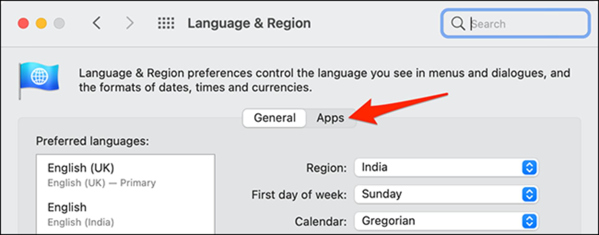Click the magnifying glass search icon
599x235 pixels.
pos(458,23)
